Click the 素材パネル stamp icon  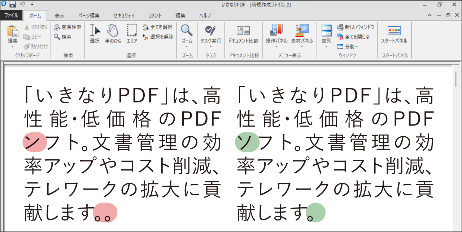click(302, 31)
